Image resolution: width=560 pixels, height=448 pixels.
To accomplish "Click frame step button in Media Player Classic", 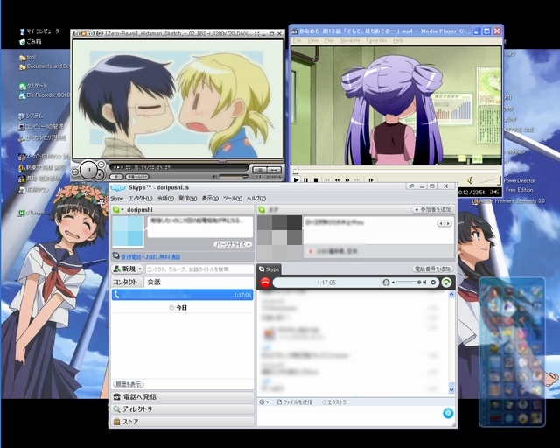I will [x=371, y=180].
